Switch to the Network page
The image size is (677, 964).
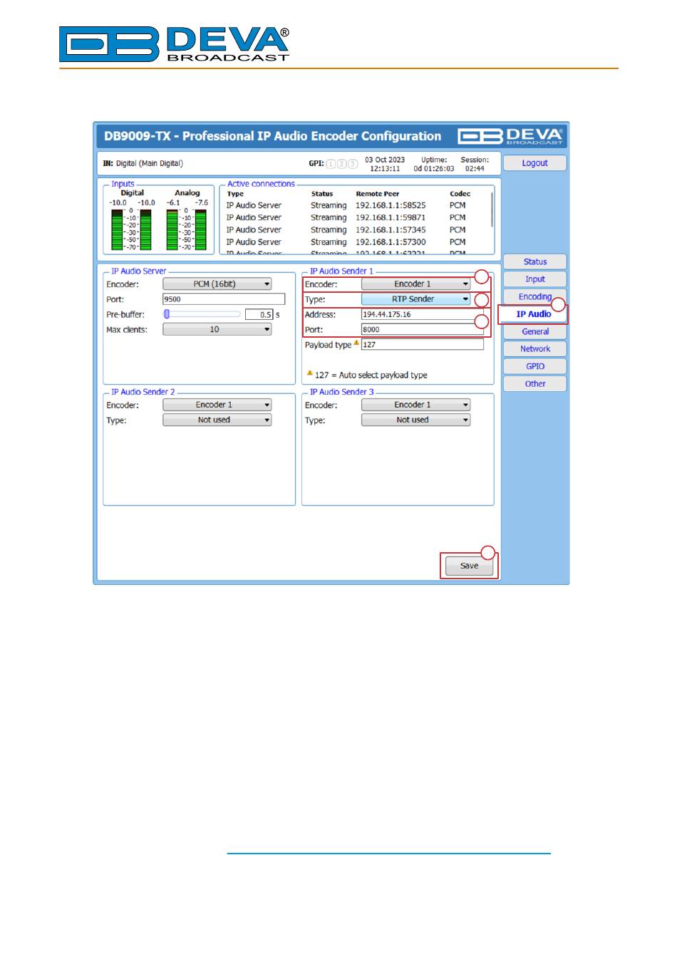[535, 349]
